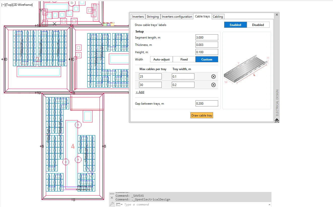The width and height of the screenshot is (333, 207).
Task: Set width mode to Custom
Action: click(x=207, y=60)
